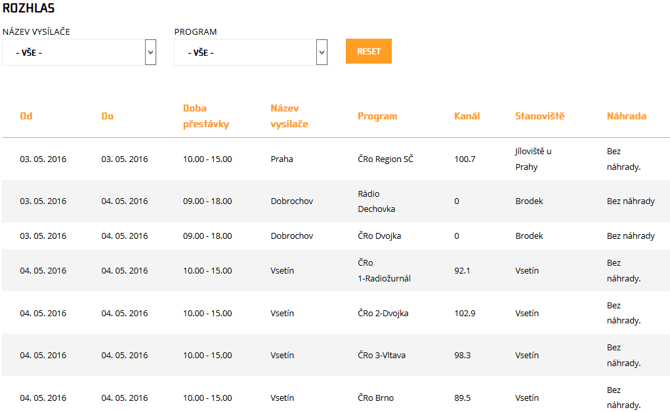670x412 pixels.
Task: Click the Stanoviště column header
Action: pos(539,116)
